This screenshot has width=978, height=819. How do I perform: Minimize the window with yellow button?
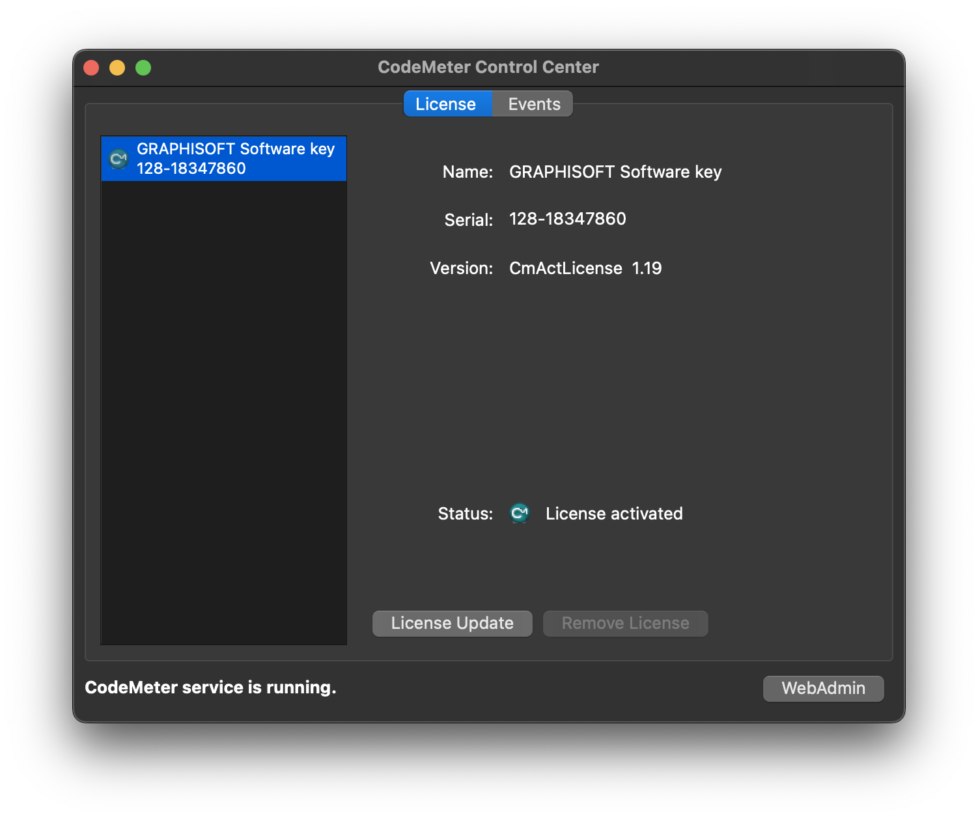point(117,68)
